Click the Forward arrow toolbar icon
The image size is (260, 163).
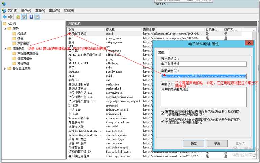coord(10,17)
